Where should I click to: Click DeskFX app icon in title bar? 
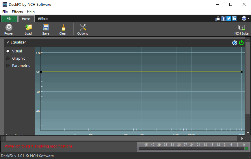pos(5,4)
